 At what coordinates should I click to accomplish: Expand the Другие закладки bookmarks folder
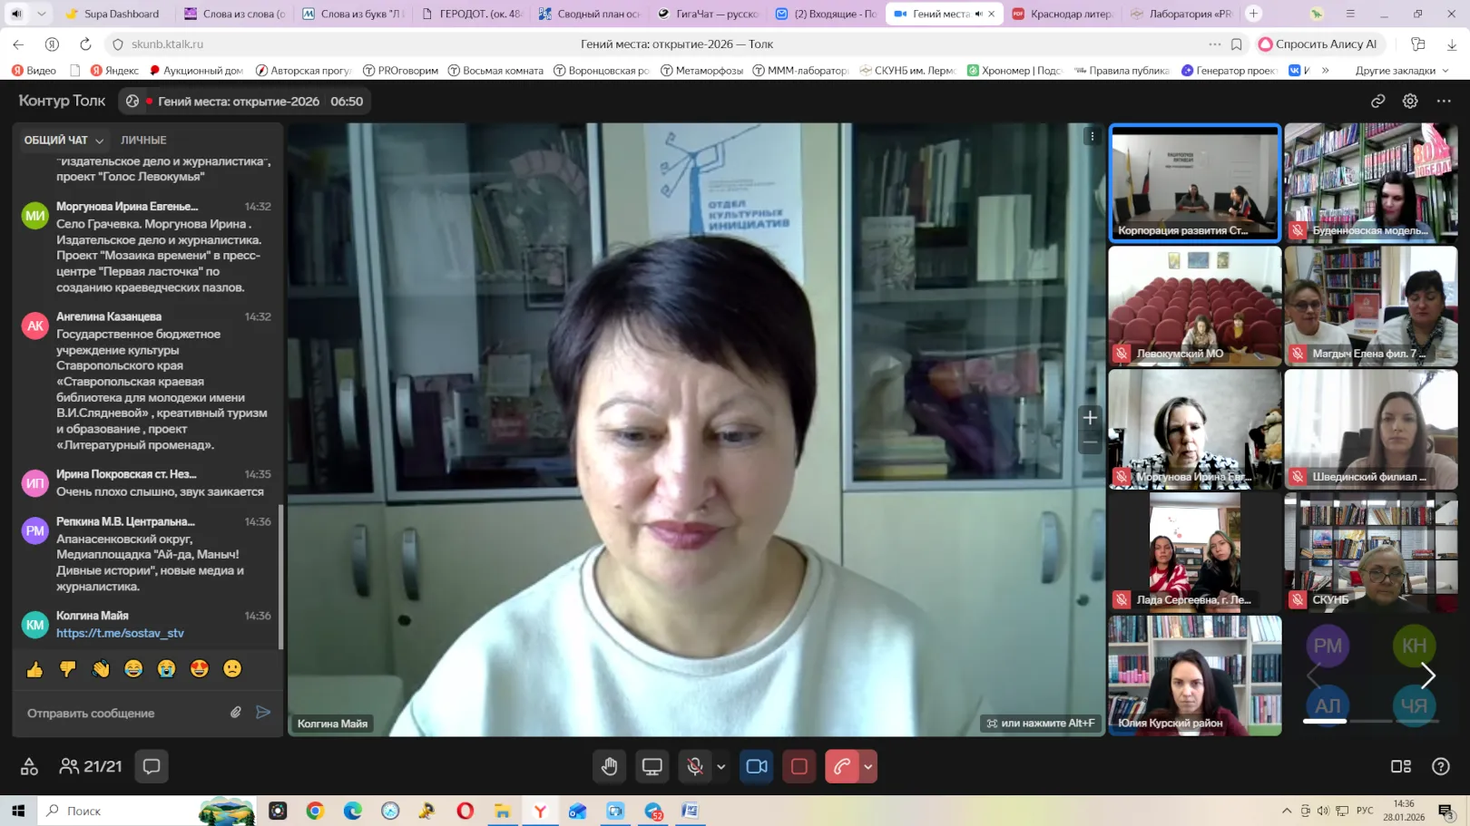tap(1402, 70)
